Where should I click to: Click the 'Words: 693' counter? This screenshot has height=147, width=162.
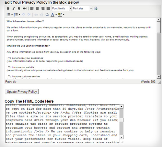(x=148, y=82)
